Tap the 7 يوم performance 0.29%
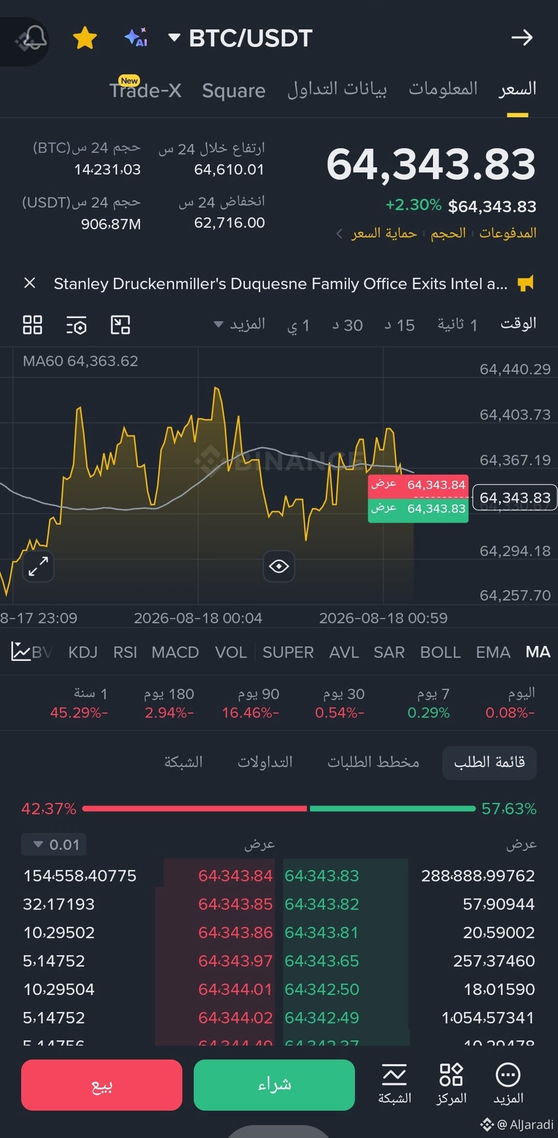 428,703
